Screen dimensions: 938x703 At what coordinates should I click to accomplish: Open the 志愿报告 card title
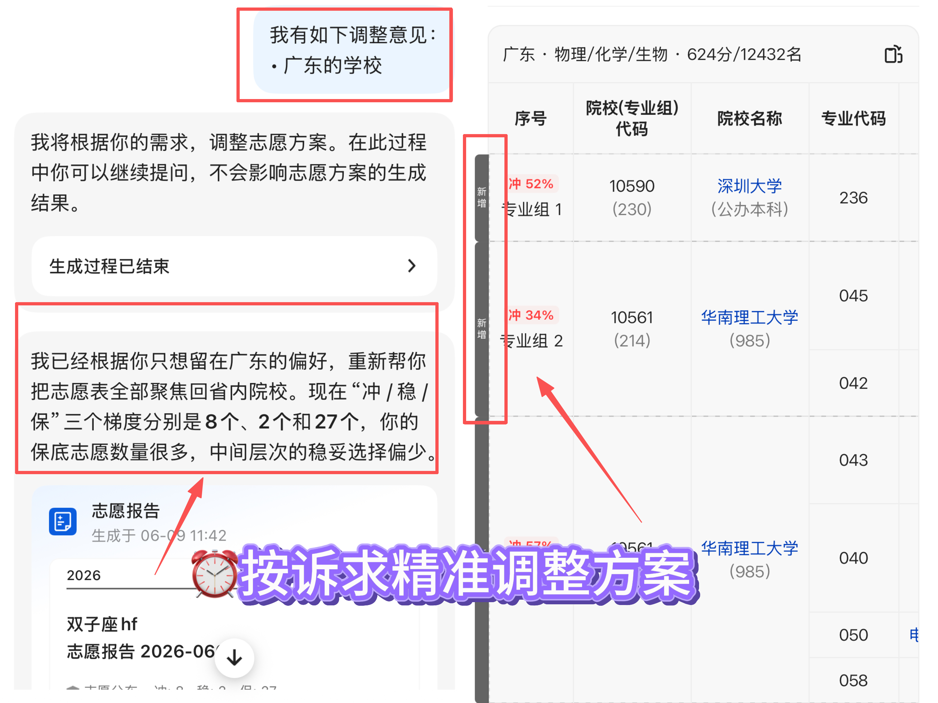(x=126, y=511)
